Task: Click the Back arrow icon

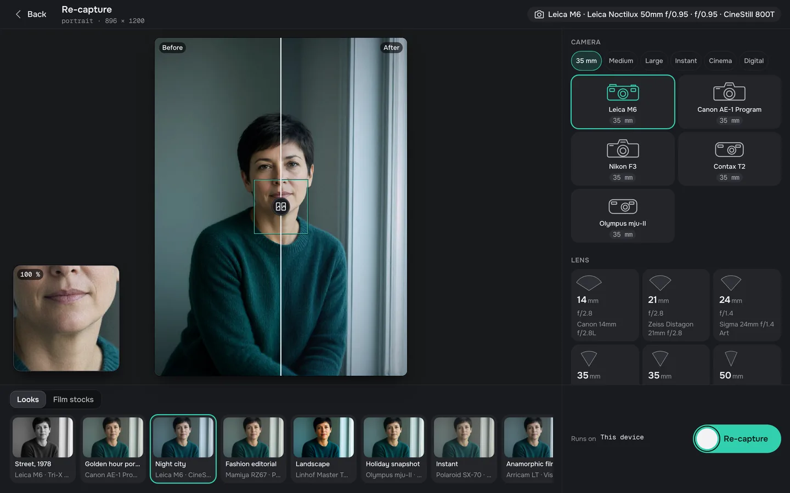Action: (x=18, y=14)
